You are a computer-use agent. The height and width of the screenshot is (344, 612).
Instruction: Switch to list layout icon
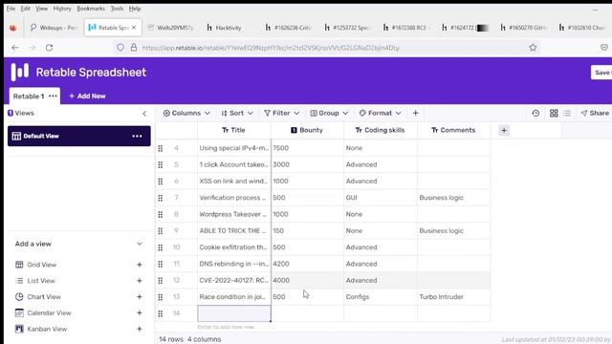pyautogui.click(x=567, y=113)
